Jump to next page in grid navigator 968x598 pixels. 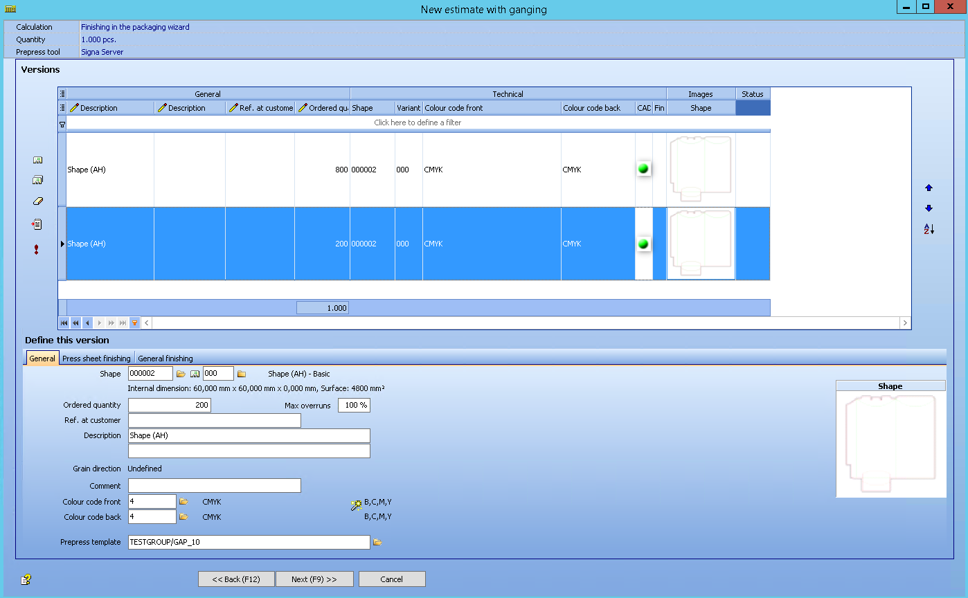[x=111, y=323]
